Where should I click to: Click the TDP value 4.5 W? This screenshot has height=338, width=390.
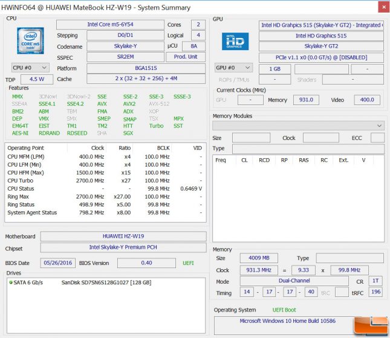(x=37, y=79)
